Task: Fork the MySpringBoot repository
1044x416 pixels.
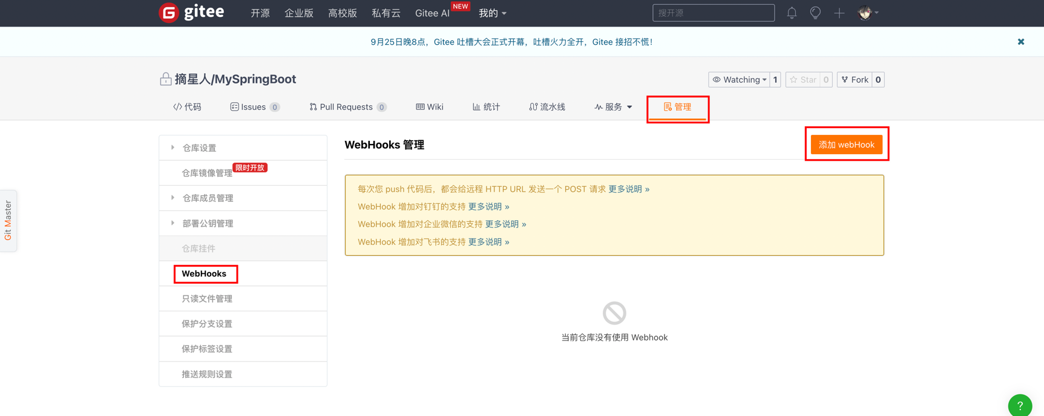Action: coord(854,80)
